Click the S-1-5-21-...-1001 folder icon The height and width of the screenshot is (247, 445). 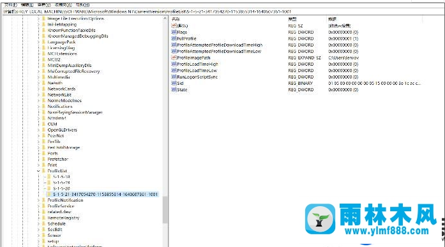tap(49, 194)
